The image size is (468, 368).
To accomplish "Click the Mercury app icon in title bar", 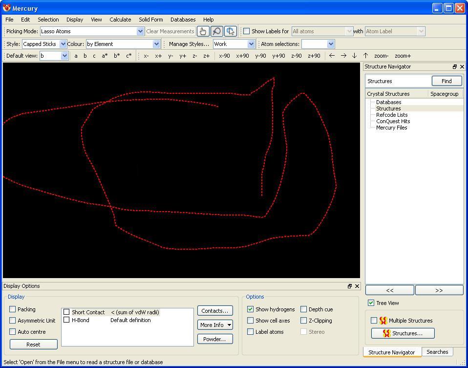I will click(x=6, y=8).
